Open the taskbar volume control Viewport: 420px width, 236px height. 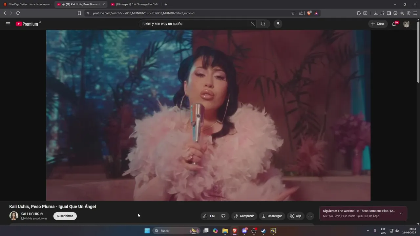pyautogui.click(x=397, y=231)
